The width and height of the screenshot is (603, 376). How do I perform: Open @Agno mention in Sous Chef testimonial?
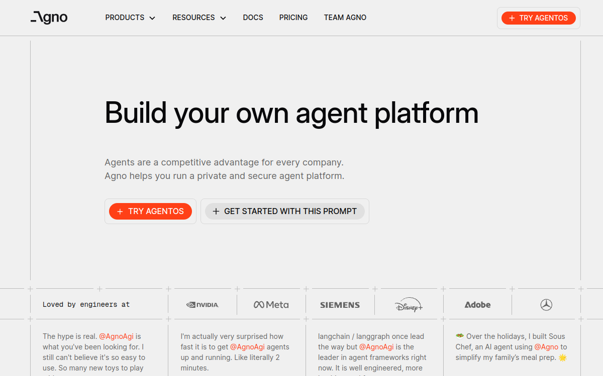tap(546, 347)
